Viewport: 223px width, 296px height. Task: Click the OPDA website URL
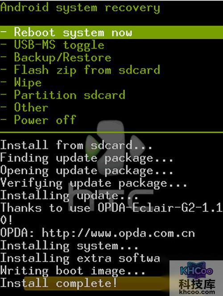[x=118, y=233]
